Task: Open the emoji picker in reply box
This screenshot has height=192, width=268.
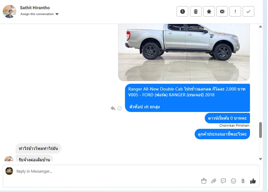Action: pos(233,181)
